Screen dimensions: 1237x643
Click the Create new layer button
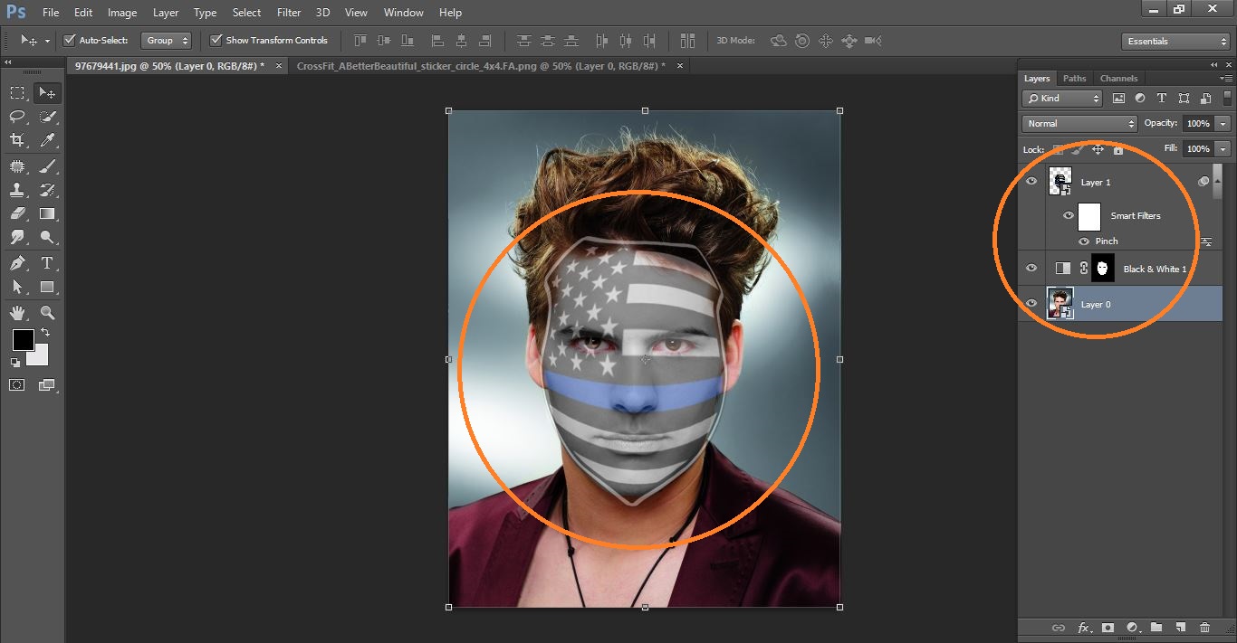[x=1181, y=628]
